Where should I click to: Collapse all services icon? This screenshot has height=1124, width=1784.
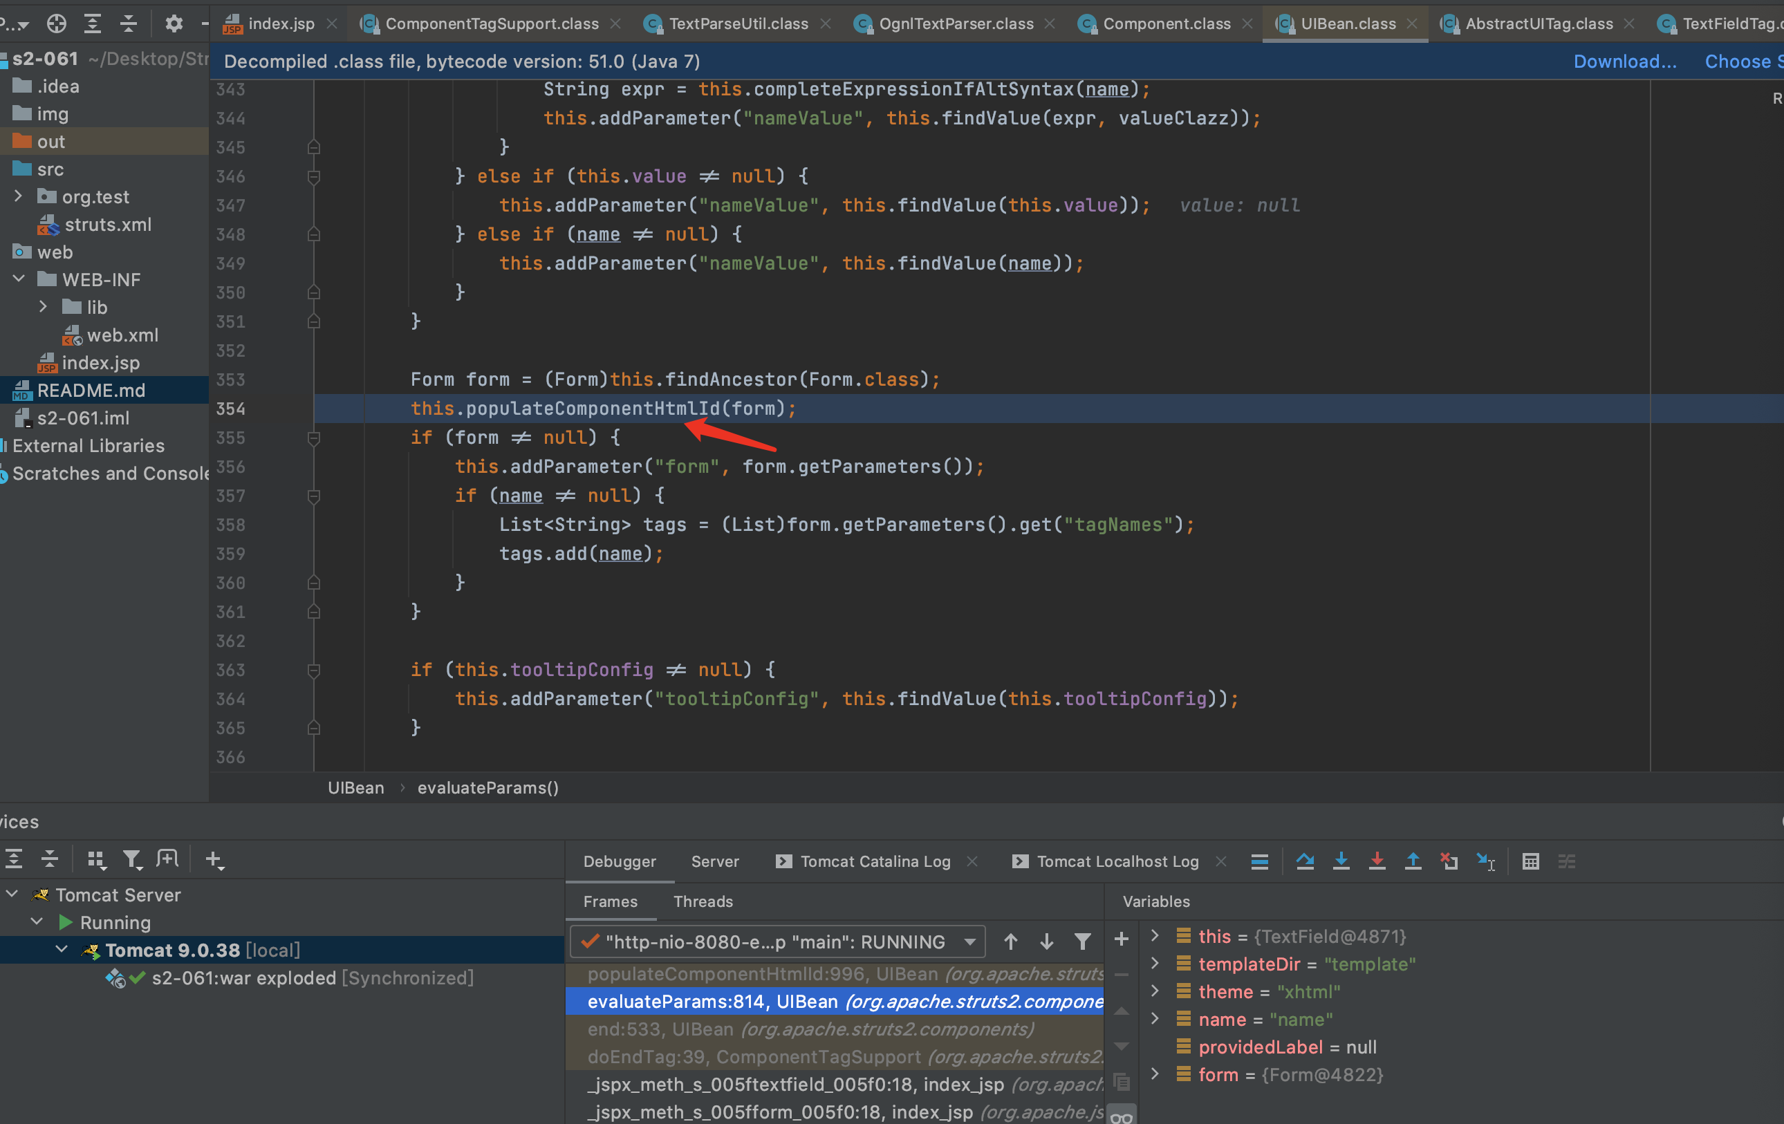coord(50,859)
